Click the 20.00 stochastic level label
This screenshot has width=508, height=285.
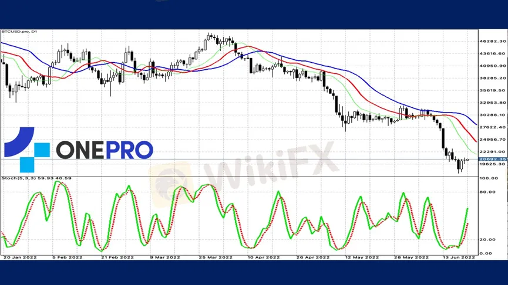(x=487, y=239)
